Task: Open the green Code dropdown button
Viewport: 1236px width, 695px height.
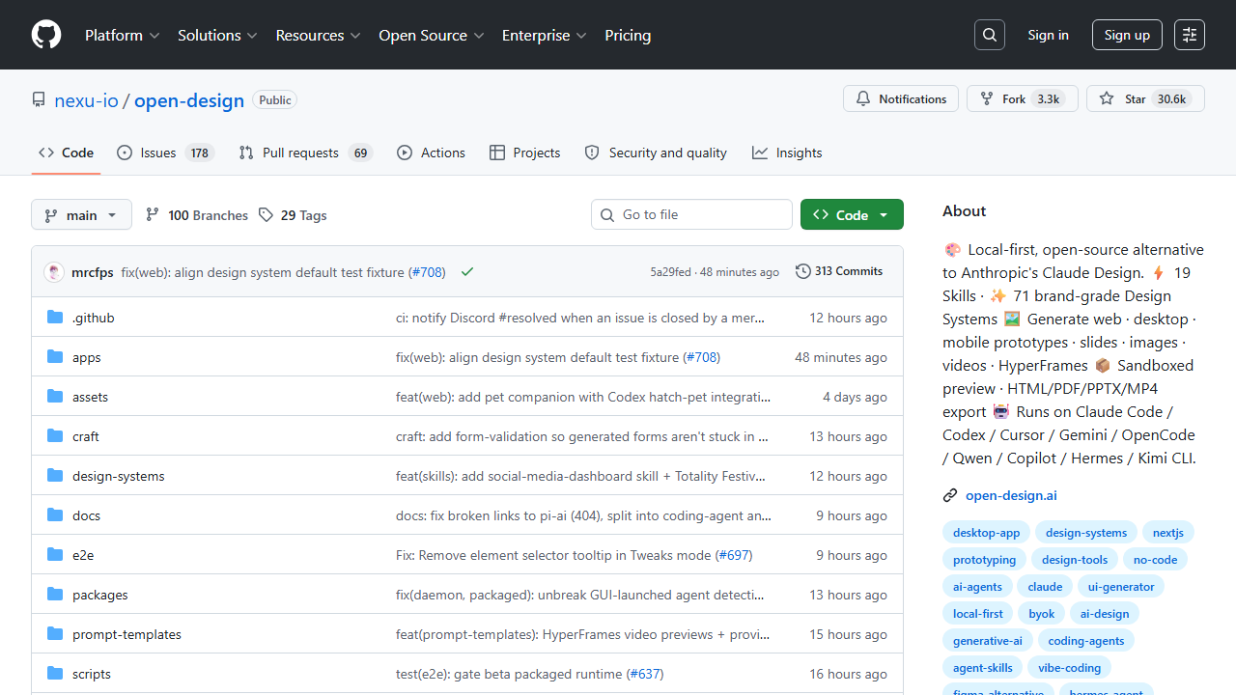Action: [x=852, y=214]
